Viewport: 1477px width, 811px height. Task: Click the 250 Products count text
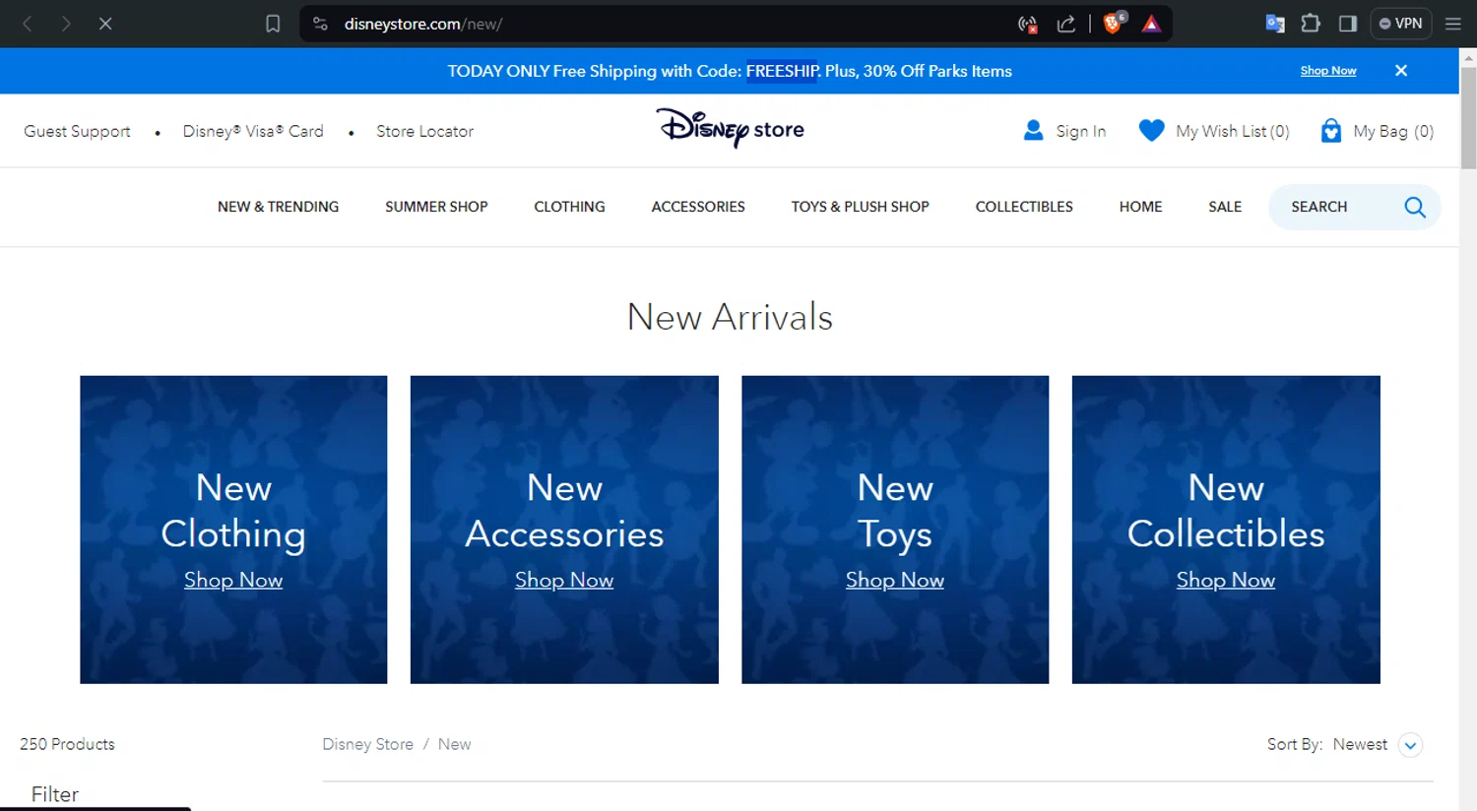coord(67,744)
